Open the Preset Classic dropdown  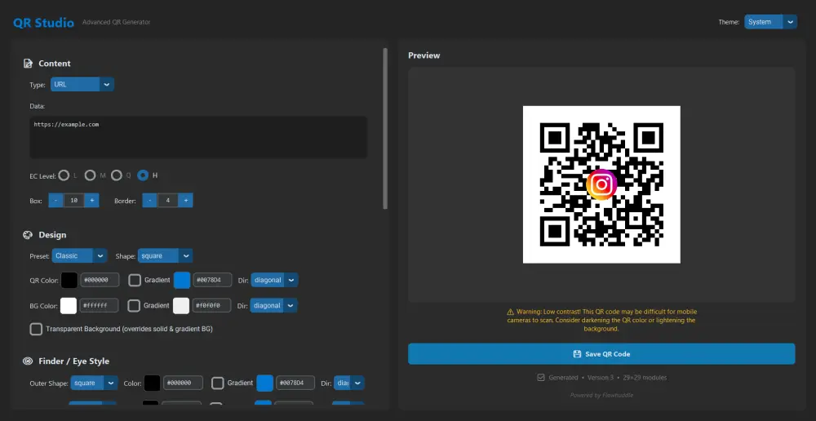click(80, 255)
